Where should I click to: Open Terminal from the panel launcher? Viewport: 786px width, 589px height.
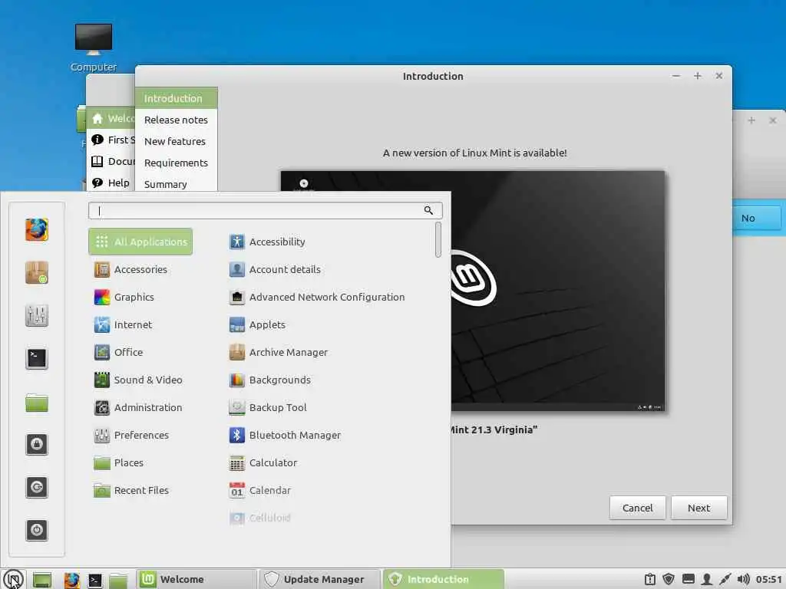tap(94, 580)
